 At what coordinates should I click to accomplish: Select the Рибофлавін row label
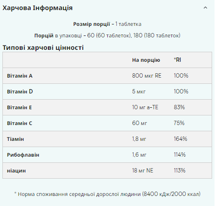(23, 155)
